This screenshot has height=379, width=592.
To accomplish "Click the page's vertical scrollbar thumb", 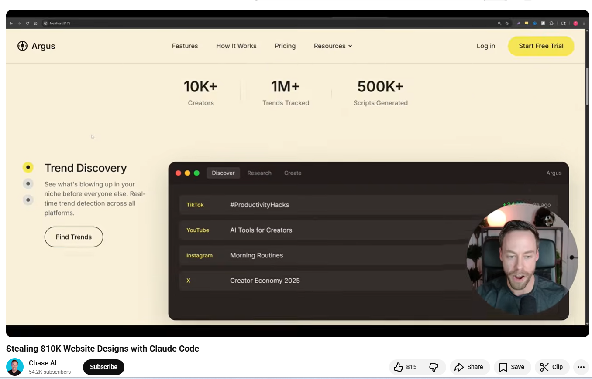I will point(587,86).
